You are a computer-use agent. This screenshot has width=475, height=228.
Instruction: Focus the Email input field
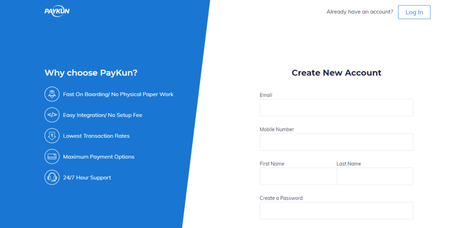tap(336, 107)
